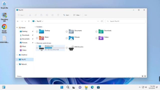This screenshot has width=160, height=90.
Task: Open Google Chrome desktop shortcut
Action: tap(4, 28)
